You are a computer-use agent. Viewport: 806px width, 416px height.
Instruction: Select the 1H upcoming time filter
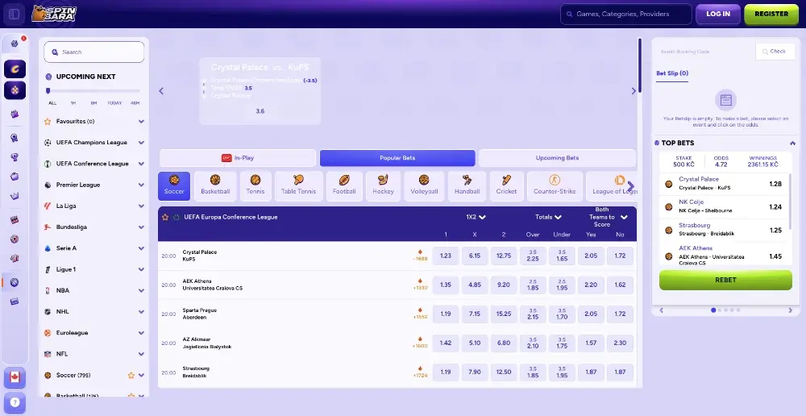pyautogui.click(x=73, y=103)
